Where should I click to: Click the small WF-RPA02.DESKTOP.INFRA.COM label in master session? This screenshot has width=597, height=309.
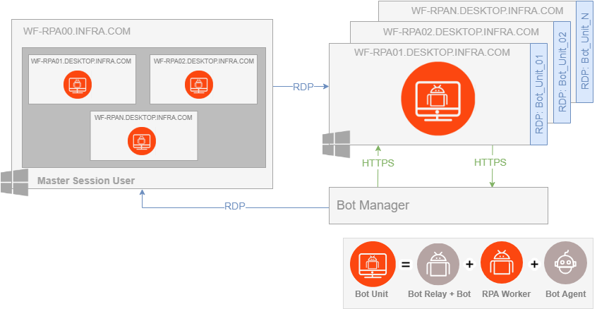204,61
